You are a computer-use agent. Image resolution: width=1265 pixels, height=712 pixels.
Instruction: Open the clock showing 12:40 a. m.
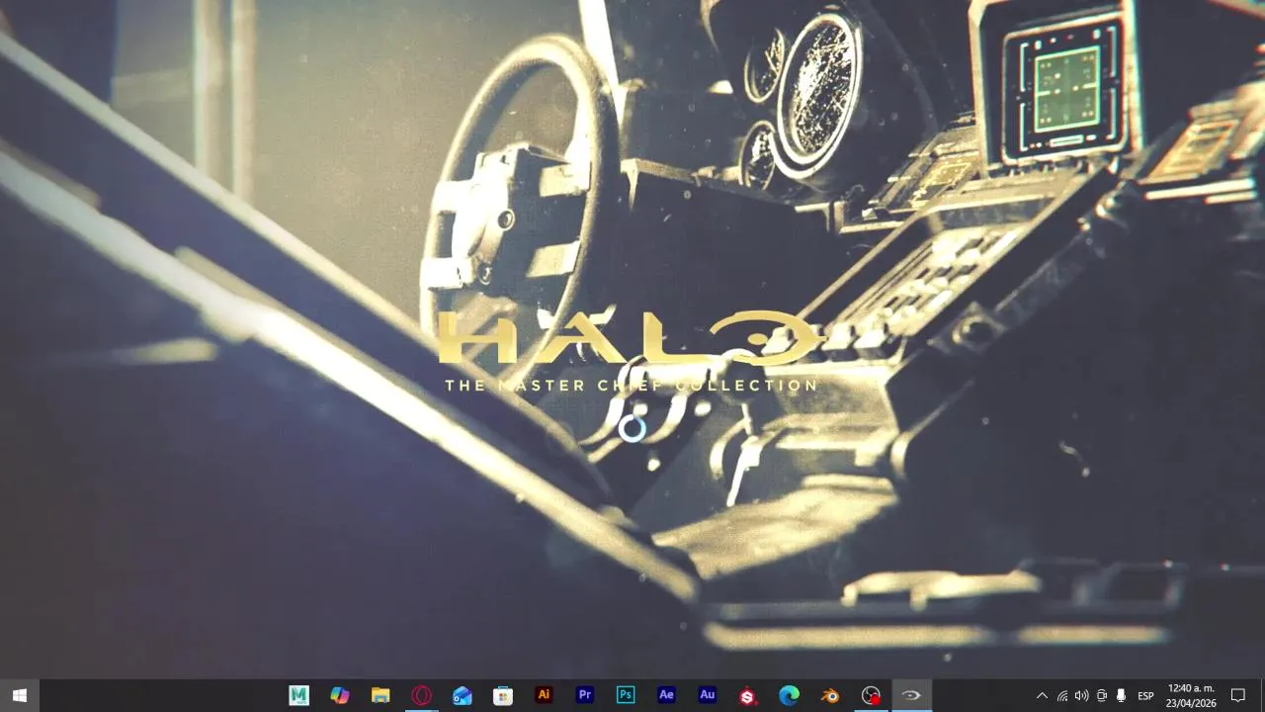point(1191,695)
